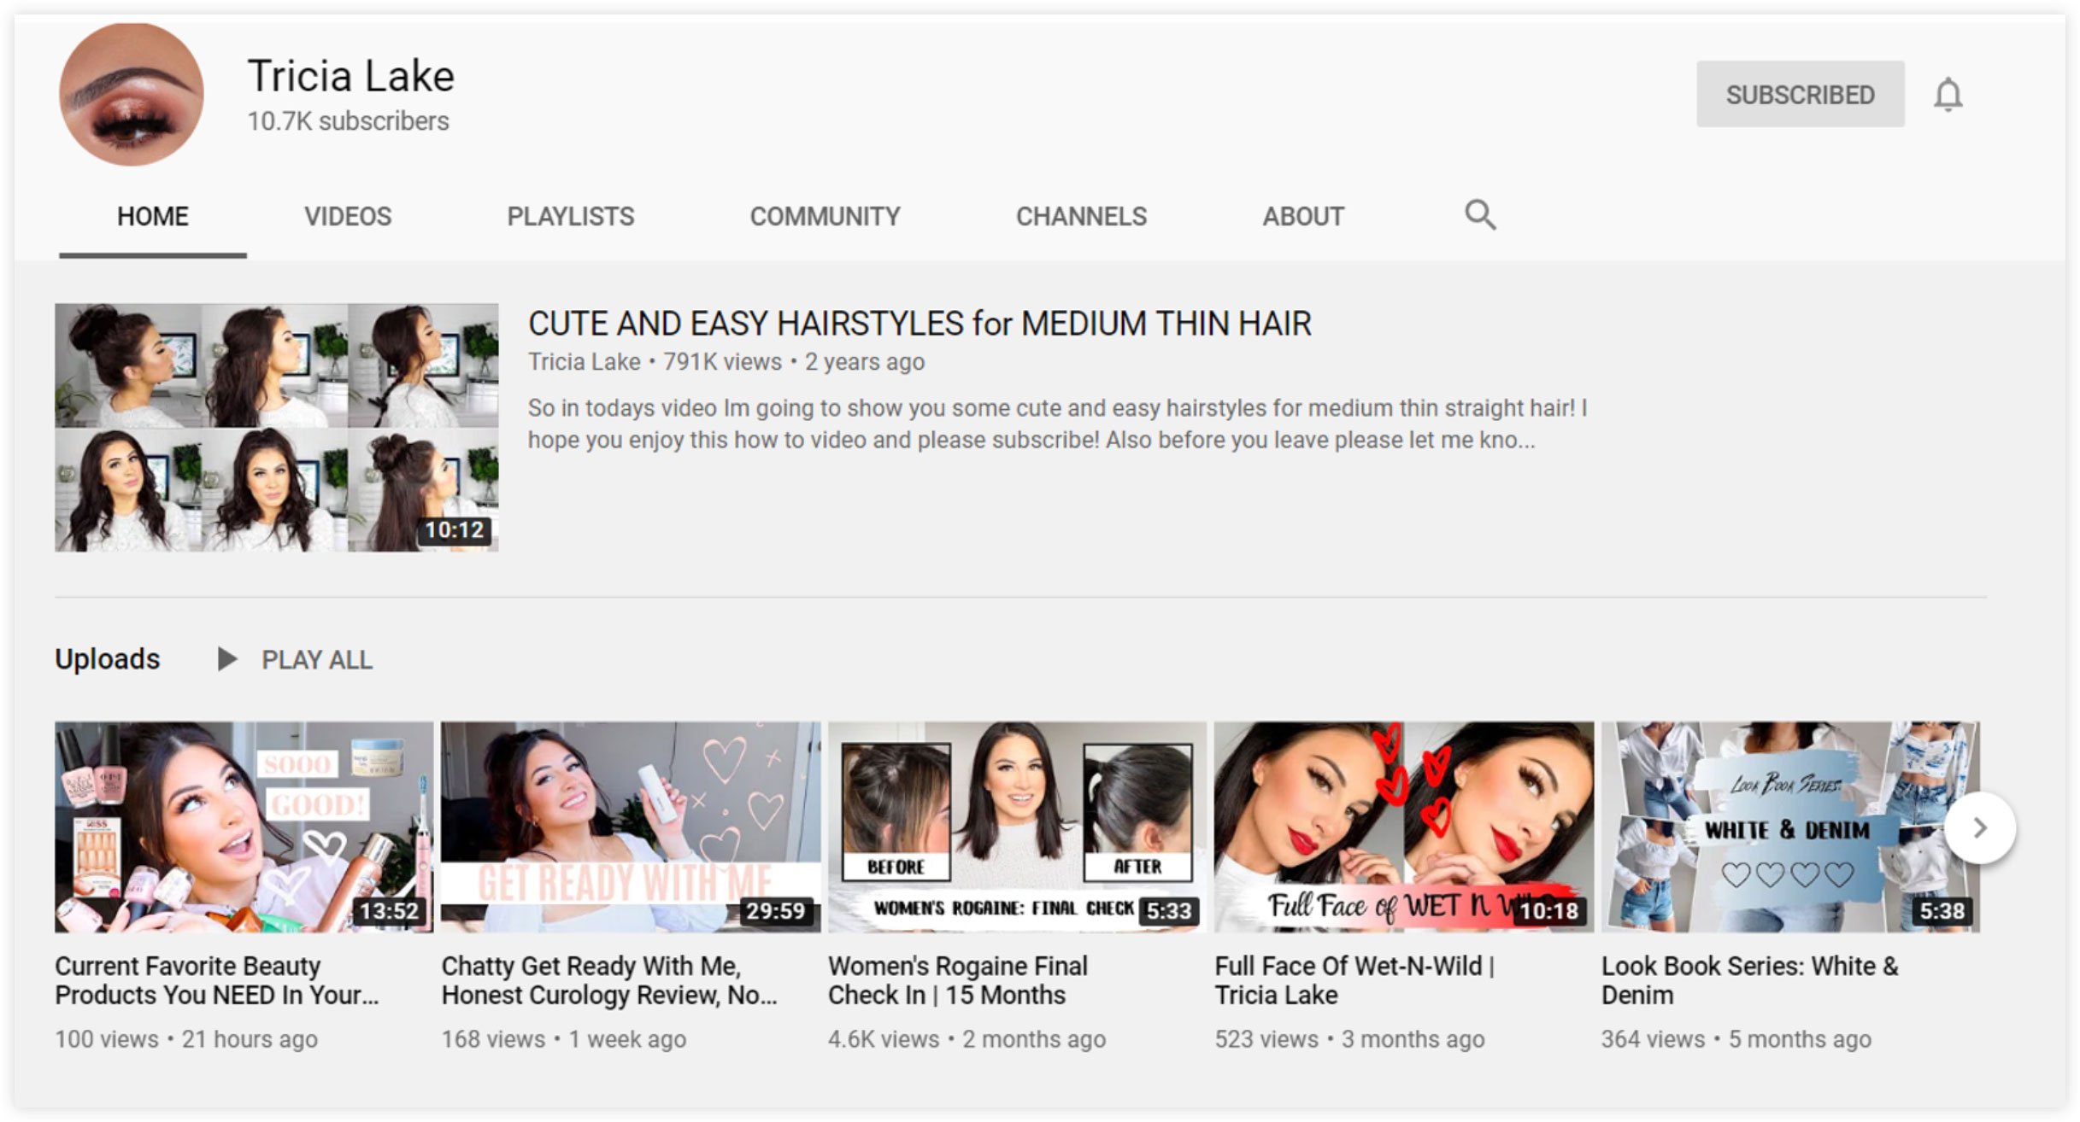Open the About tab
The width and height of the screenshot is (2080, 1122).
pos(1302,216)
